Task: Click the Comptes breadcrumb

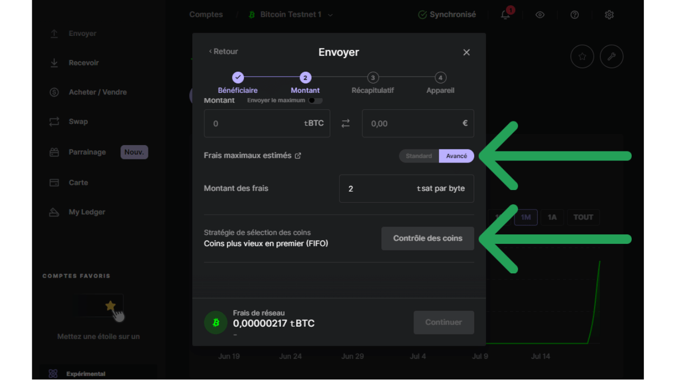Action: [x=206, y=15]
